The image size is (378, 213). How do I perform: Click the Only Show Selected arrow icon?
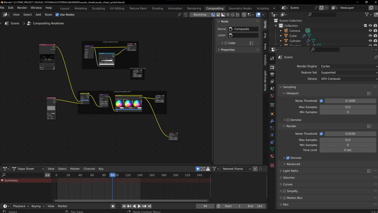coord(198,169)
